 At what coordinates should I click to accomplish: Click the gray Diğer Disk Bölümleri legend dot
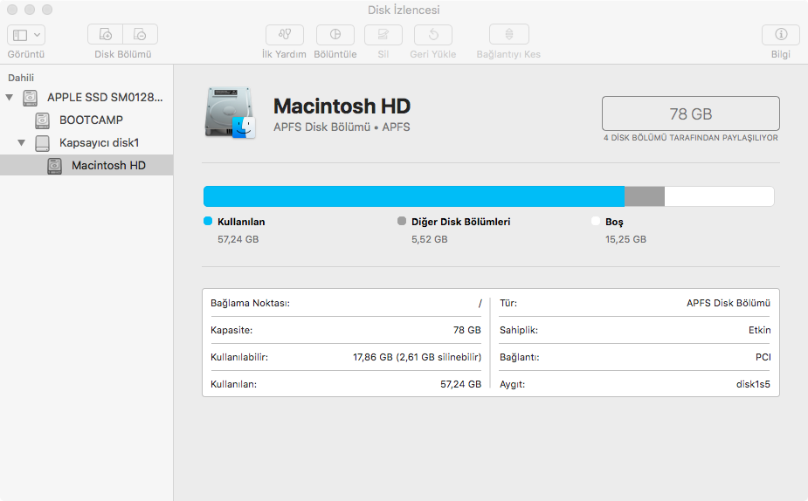[402, 221]
